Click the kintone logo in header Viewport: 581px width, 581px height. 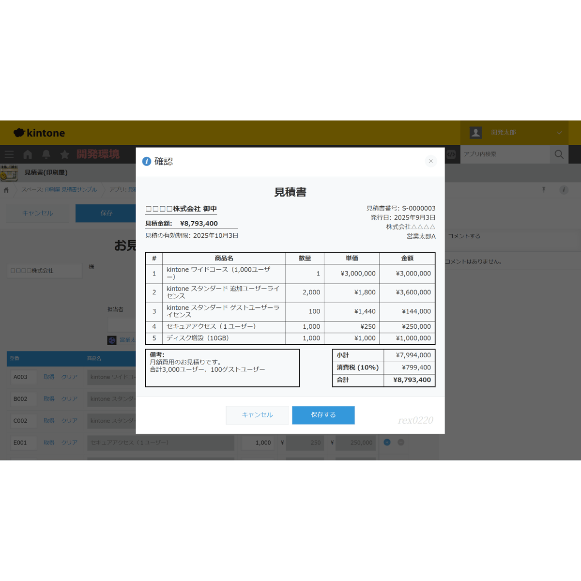(39, 133)
